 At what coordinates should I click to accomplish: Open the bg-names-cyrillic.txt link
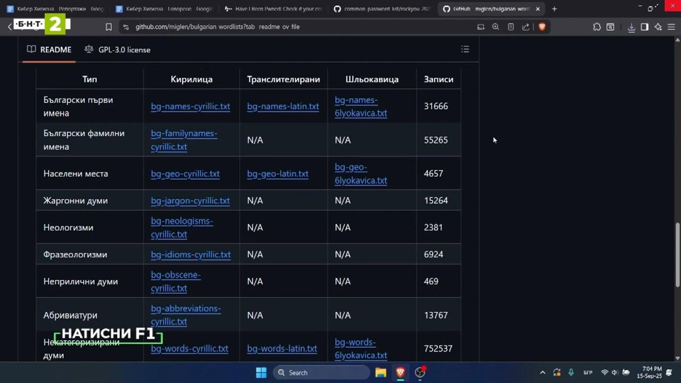190,106
